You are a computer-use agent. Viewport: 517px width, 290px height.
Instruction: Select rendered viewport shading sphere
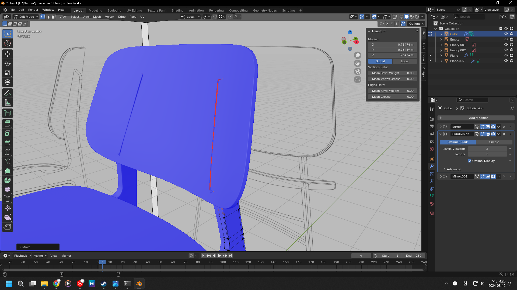coord(417,17)
